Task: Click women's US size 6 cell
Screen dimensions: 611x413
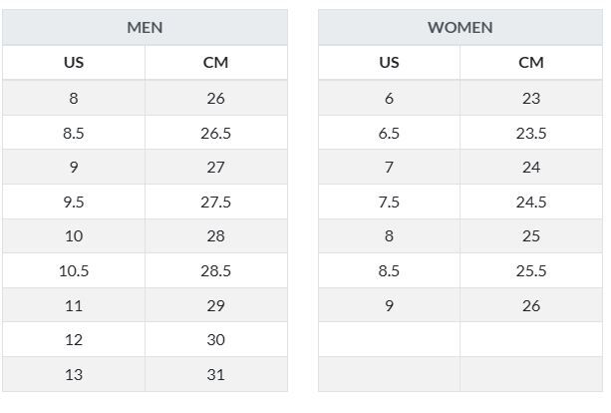Action: pos(389,98)
